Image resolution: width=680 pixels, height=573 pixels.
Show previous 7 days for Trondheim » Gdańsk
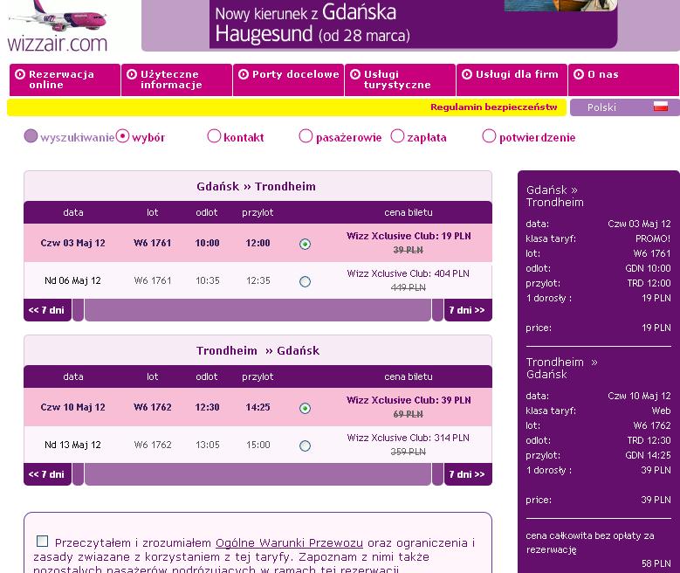point(47,474)
